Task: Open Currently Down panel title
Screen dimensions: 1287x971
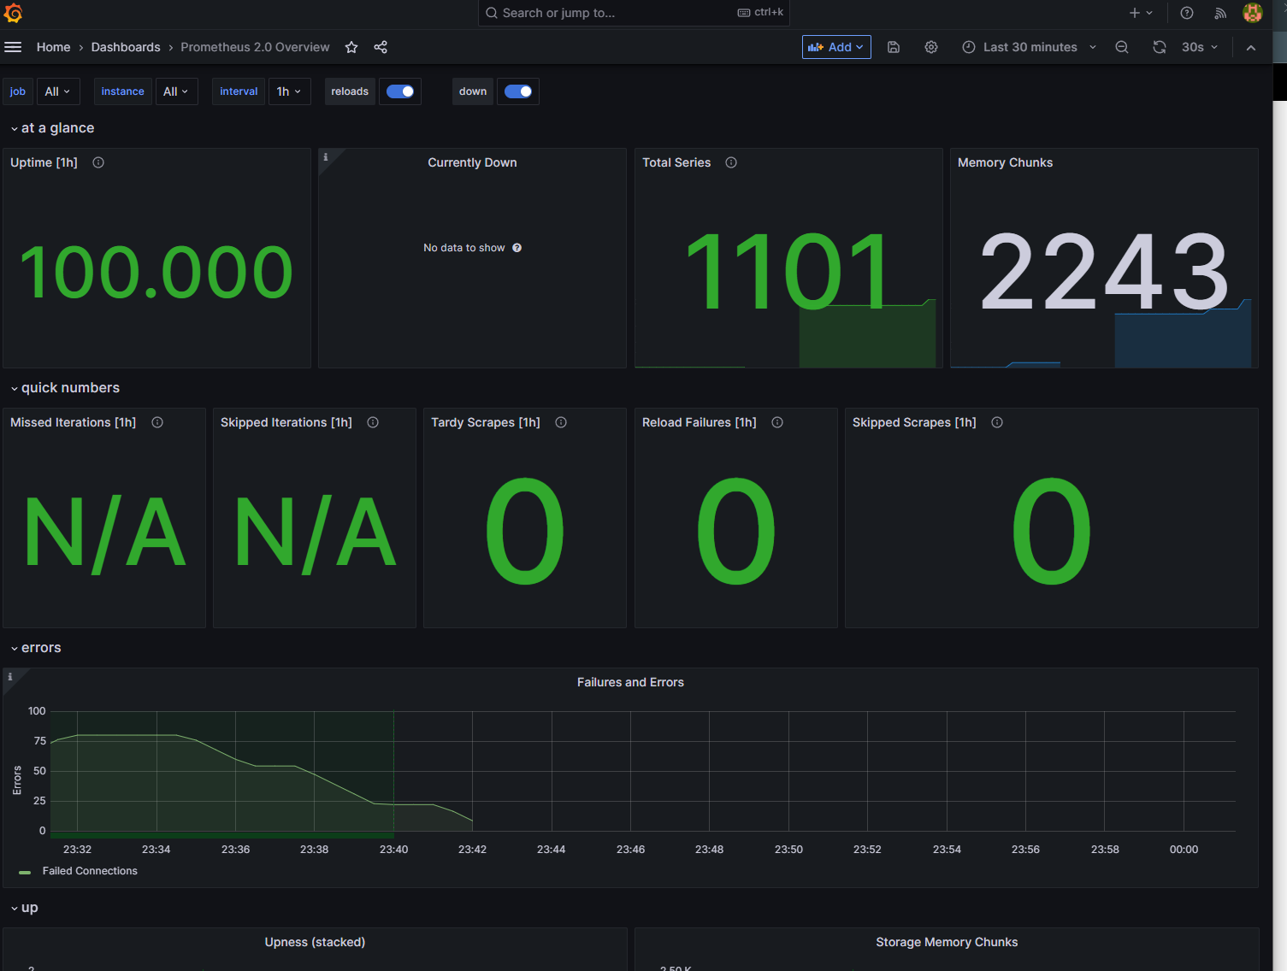Action: [x=472, y=162]
